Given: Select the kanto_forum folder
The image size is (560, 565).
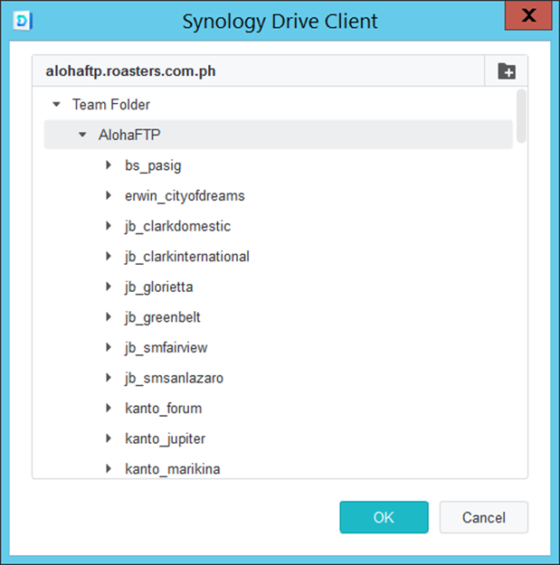Looking at the screenshot, I should (x=164, y=409).
